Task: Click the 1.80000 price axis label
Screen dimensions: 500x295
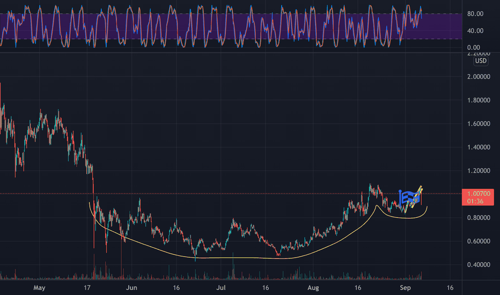Action: (479, 100)
